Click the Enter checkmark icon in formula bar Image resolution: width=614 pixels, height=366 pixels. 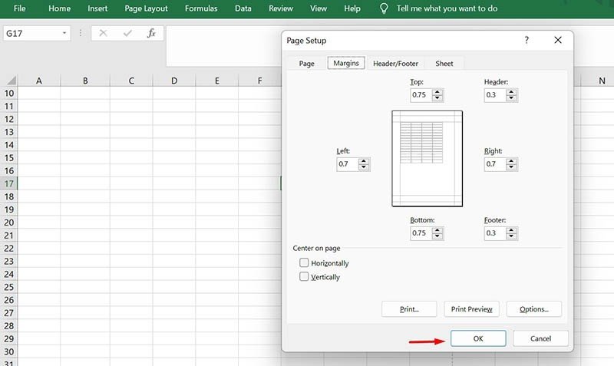coord(127,34)
